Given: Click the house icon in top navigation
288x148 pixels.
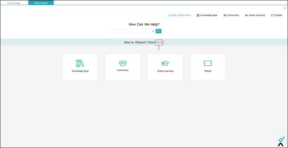Looking at the screenshot, I should [170, 15].
